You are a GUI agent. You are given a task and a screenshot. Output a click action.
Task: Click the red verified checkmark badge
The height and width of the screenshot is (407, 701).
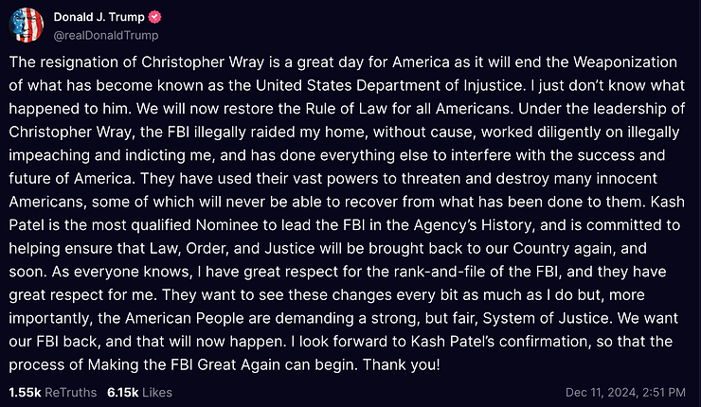pos(154,17)
